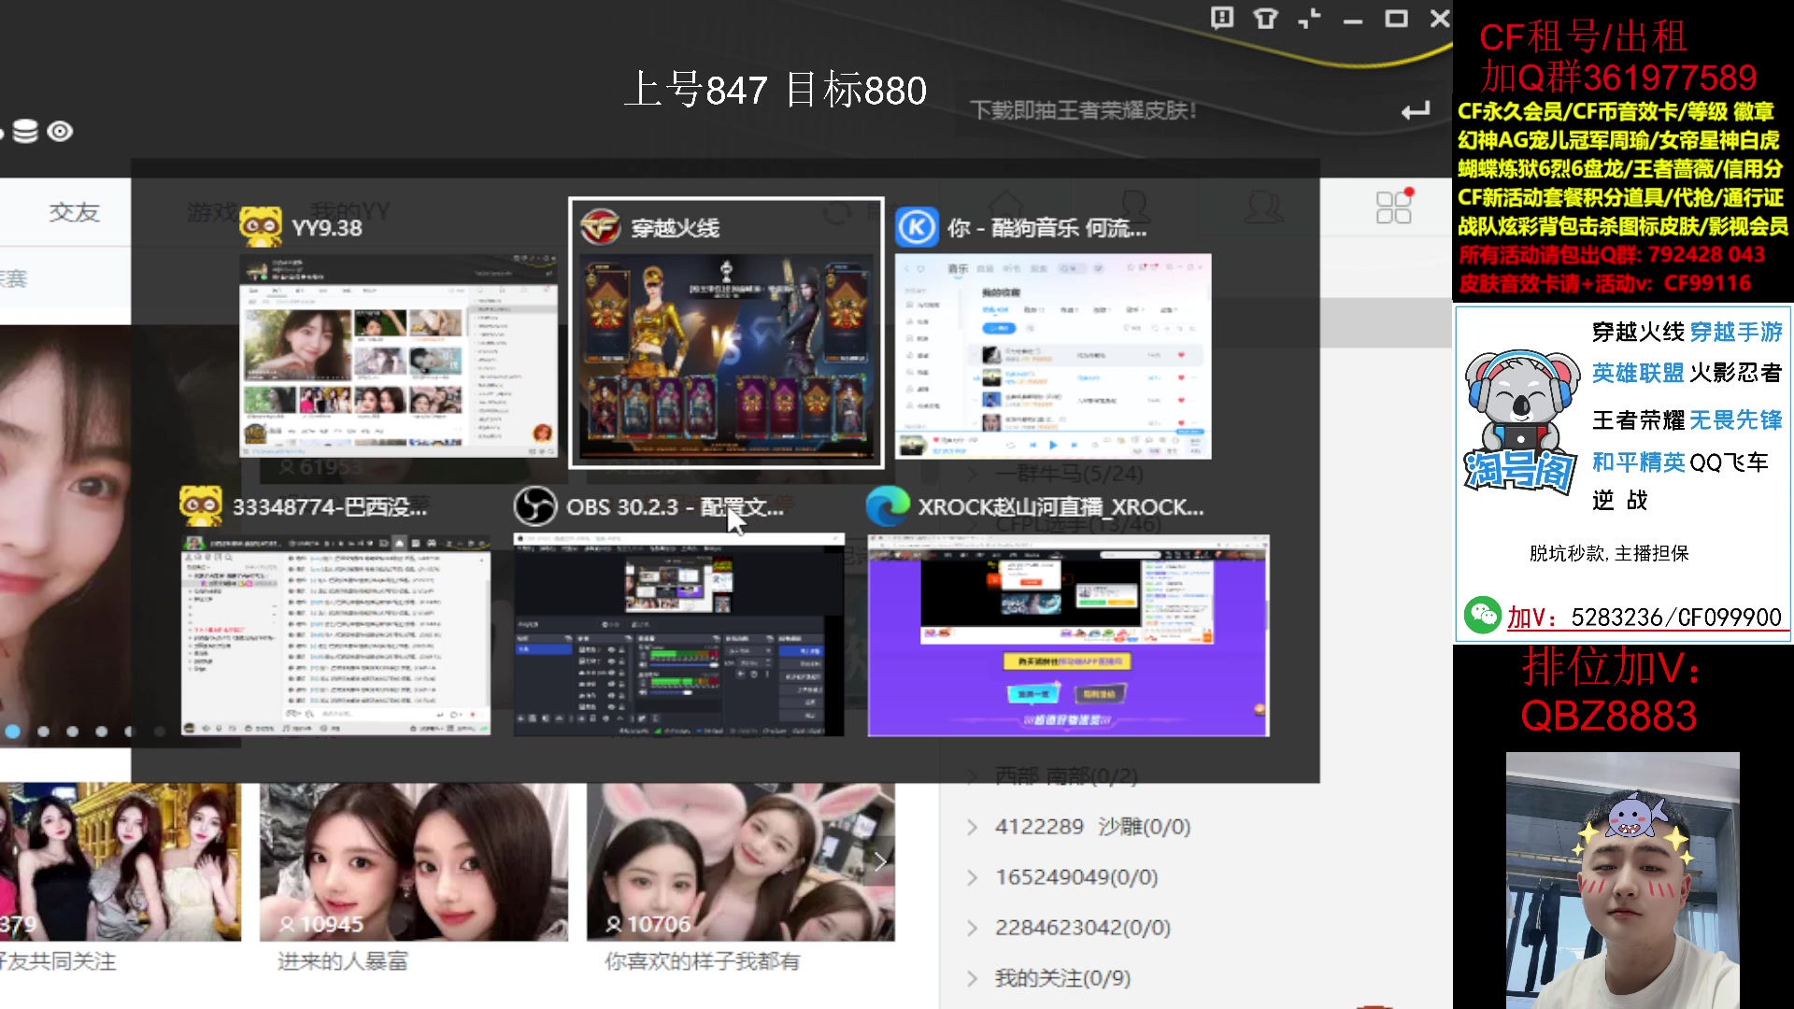
Task: Click the Edge browser icon in switcher
Action: [x=888, y=507]
